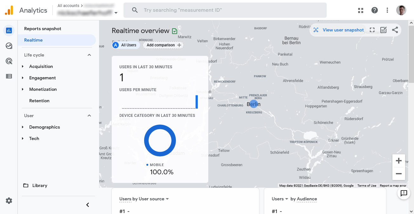Open the Engagement reports
The image size is (414, 214).
[43, 78]
